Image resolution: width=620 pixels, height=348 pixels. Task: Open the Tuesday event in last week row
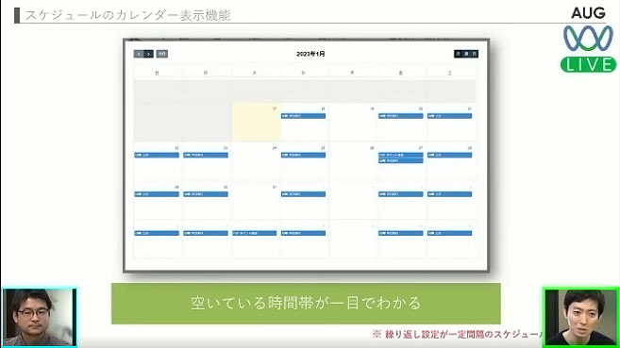click(254, 233)
